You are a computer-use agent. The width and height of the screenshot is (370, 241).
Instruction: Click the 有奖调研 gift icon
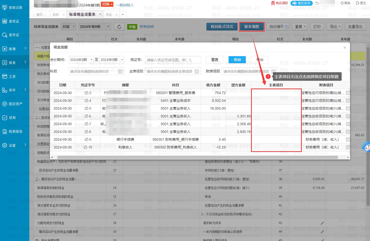(273, 3)
